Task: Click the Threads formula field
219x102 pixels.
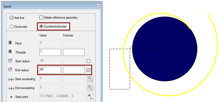Action: point(74,52)
